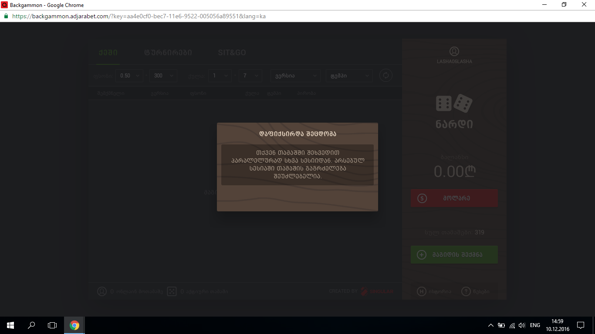Viewport: 595px width, 334px height.
Task: Click the შემქმნელი column header
Action: click(111, 94)
